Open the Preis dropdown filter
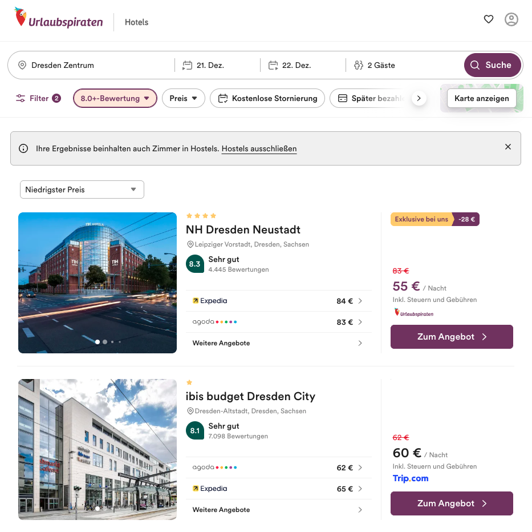The height and width of the screenshot is (532, 532). tap(183, 98)
